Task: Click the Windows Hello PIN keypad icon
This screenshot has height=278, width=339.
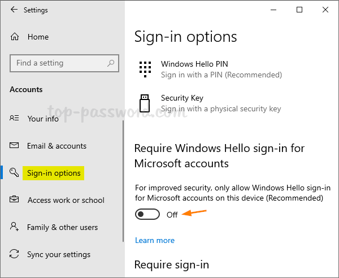Action: pos(145,69)
